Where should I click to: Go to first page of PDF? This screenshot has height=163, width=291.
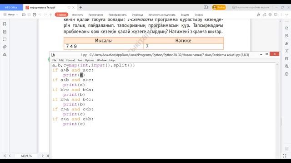click(5, 156)
